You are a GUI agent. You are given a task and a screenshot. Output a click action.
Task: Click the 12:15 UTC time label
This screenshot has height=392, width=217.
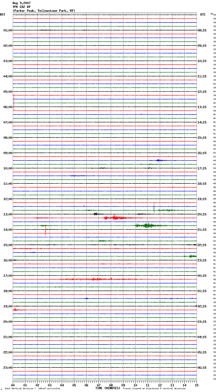point(202,92)
